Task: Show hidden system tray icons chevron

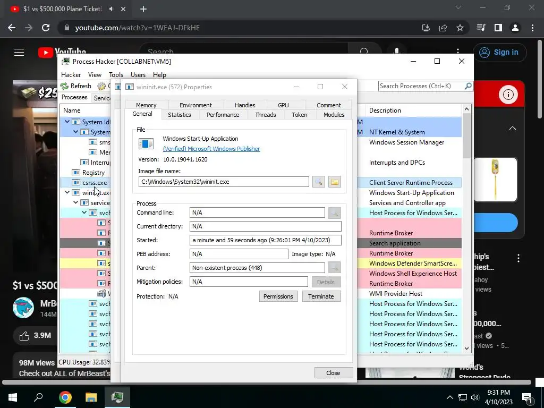Action: [x=449, y=397]
